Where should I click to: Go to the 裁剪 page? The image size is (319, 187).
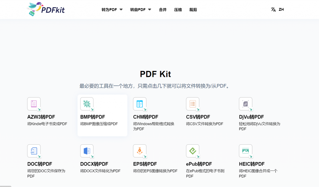pyautogui.click(x=193, y=10)
